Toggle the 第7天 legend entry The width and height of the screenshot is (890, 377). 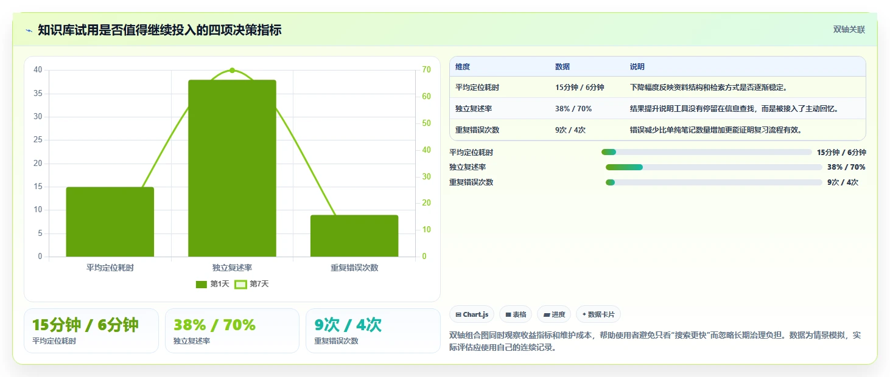click(x=251, y=284)
